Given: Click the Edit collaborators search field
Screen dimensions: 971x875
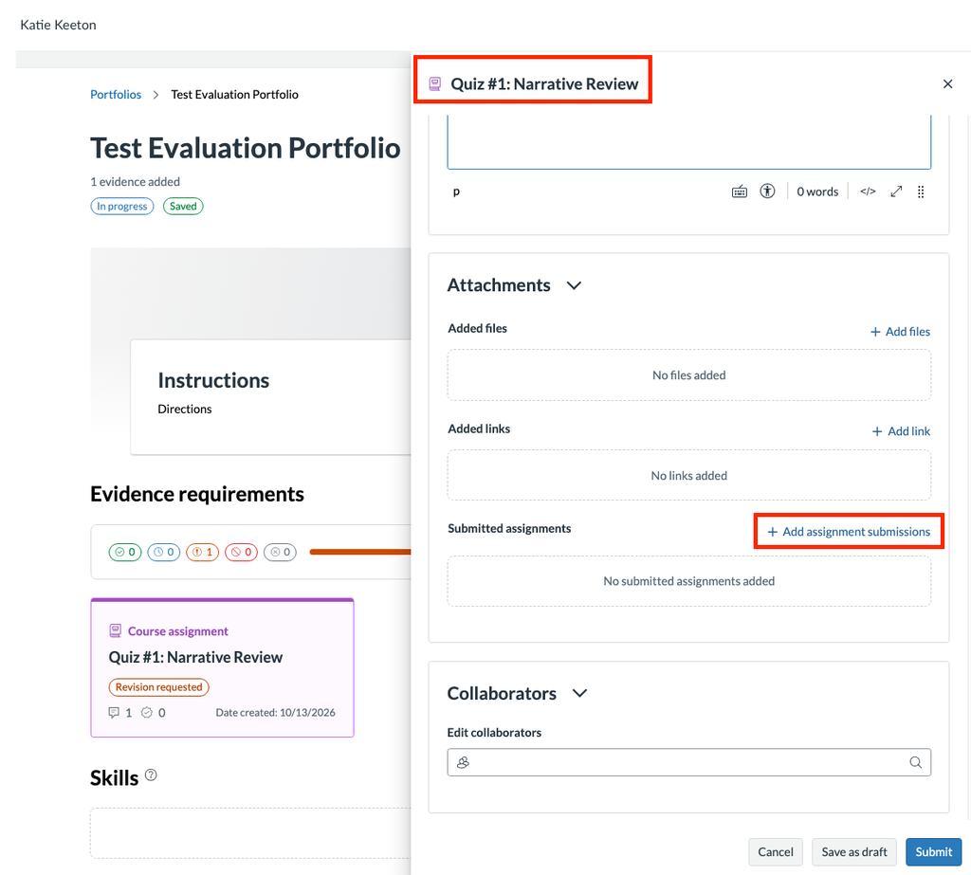Looking at the screenshot, I should click(x=689, y=762).
